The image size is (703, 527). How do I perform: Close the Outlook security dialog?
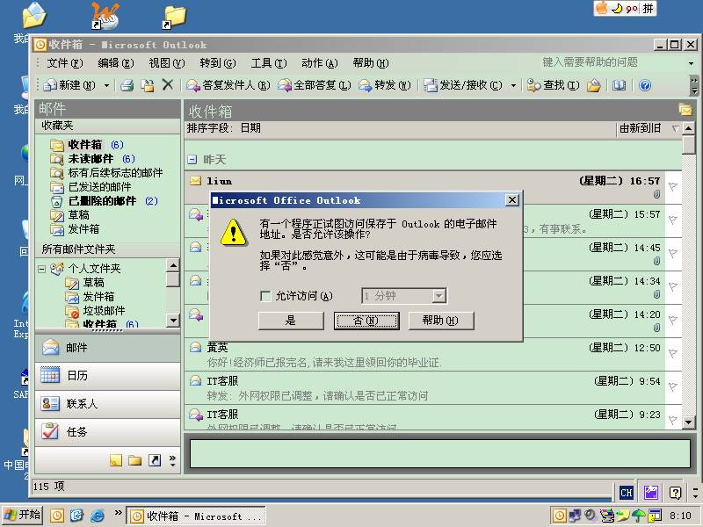(x=512, y=200)
